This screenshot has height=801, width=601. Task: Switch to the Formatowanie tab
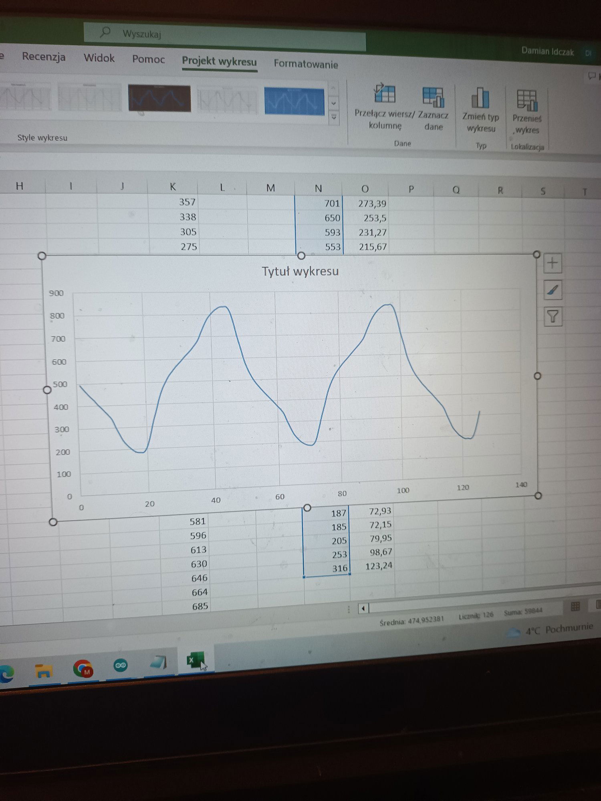(x=306, y=64)
